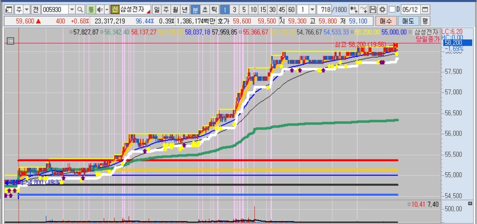
Task: Click the 매도 sell button
Action: click(408, 21)
